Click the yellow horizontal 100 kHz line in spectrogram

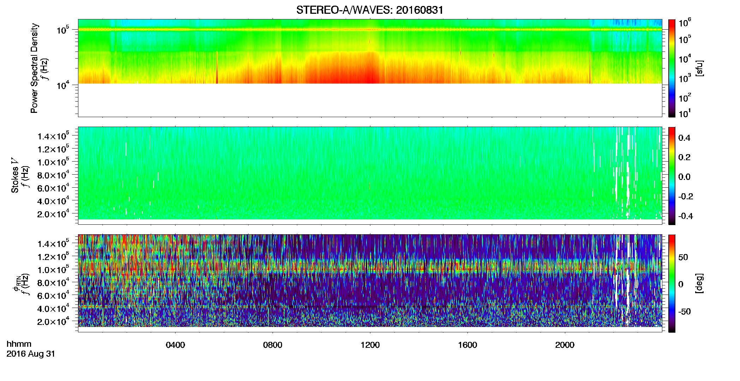370,30
